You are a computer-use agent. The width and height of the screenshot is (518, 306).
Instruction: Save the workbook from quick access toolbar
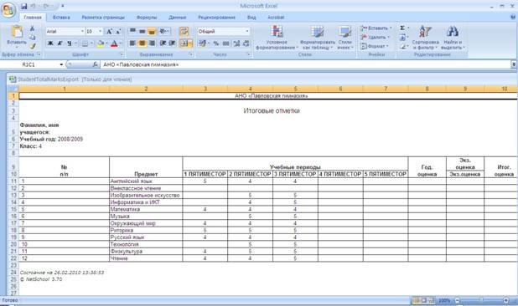[23, 6]
